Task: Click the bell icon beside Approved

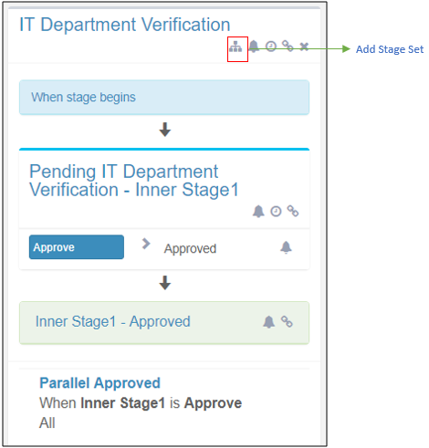Action: [286, 247]
